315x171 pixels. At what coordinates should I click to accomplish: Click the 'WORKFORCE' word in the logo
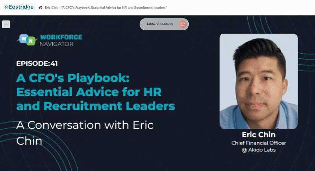[x=61, y=37]
